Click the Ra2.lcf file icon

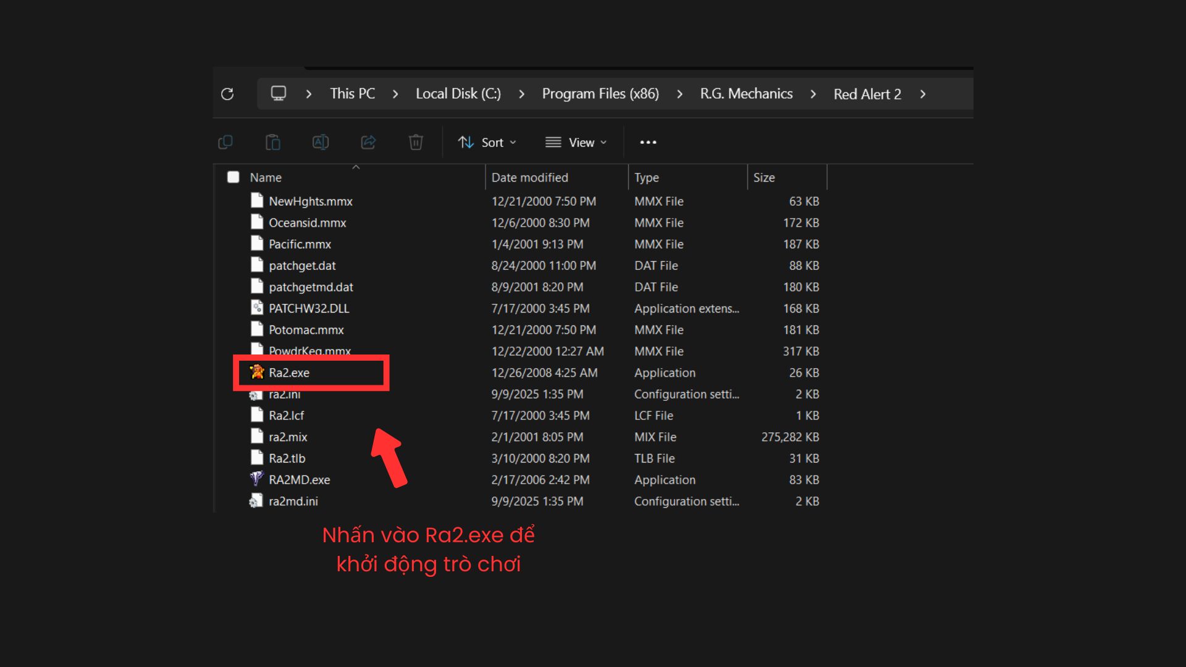coord(257,414)
